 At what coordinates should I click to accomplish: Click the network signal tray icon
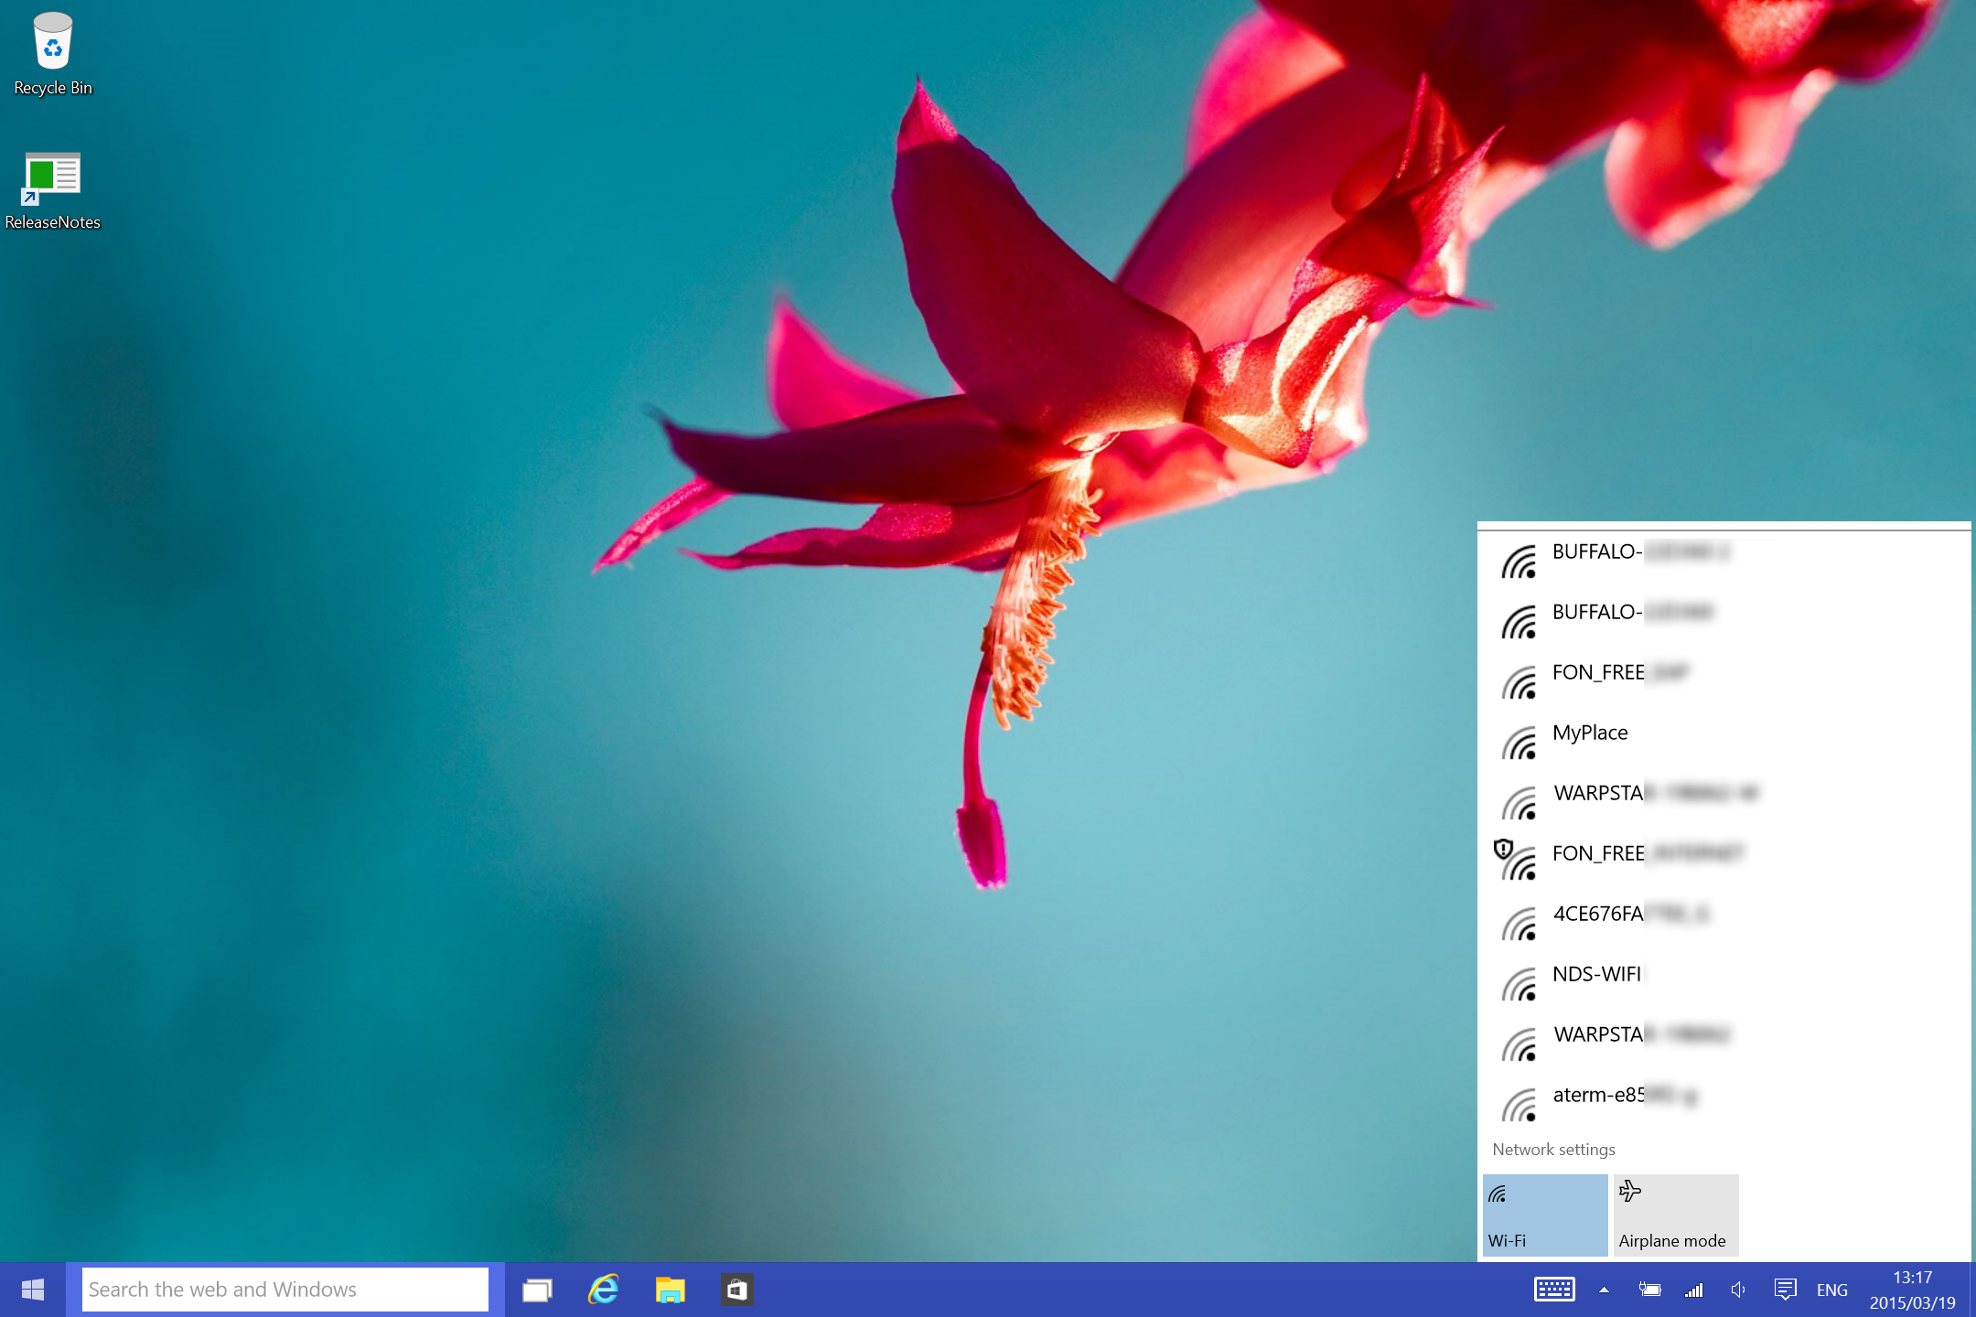pos(1694,1290)
